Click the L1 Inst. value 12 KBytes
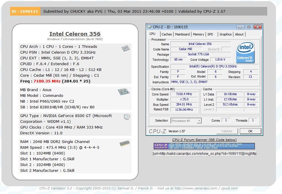This screenshot has height=194, width=282. (230, 99)
